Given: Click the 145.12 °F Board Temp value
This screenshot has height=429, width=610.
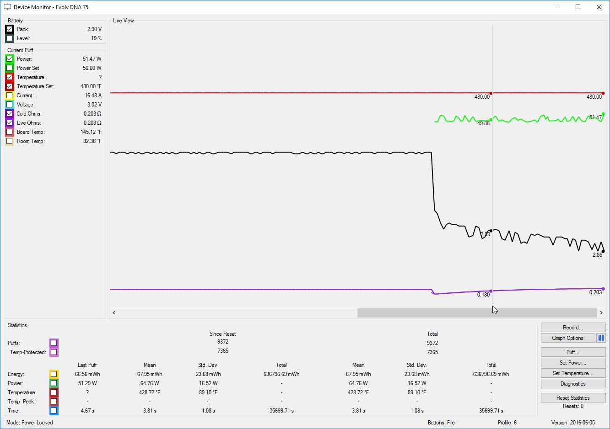Looking at the screenshot, I should coord(91,132).
